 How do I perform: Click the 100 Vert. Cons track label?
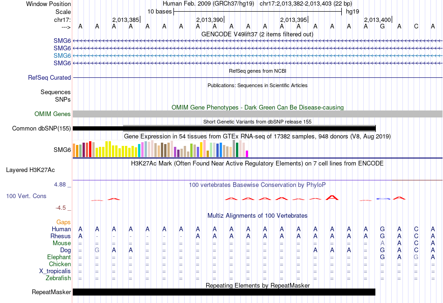(26, 196)
